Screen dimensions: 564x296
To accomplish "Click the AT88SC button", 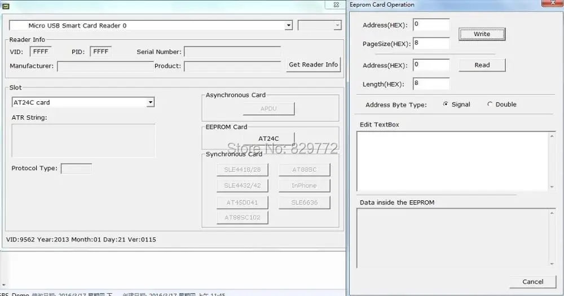I will tap(305, 170).
